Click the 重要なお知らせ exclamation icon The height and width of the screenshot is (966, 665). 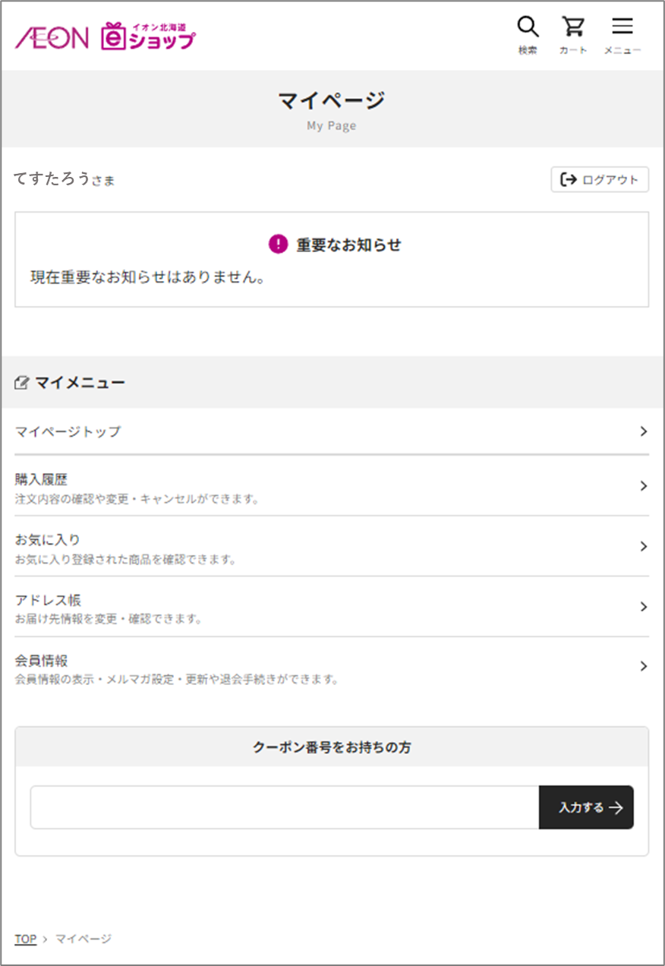point(279,244)
